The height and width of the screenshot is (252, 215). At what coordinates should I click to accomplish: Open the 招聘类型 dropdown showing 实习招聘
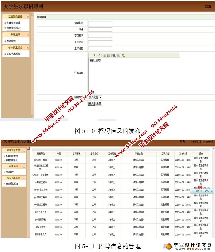pyautogui.click(x=95, y=97)
